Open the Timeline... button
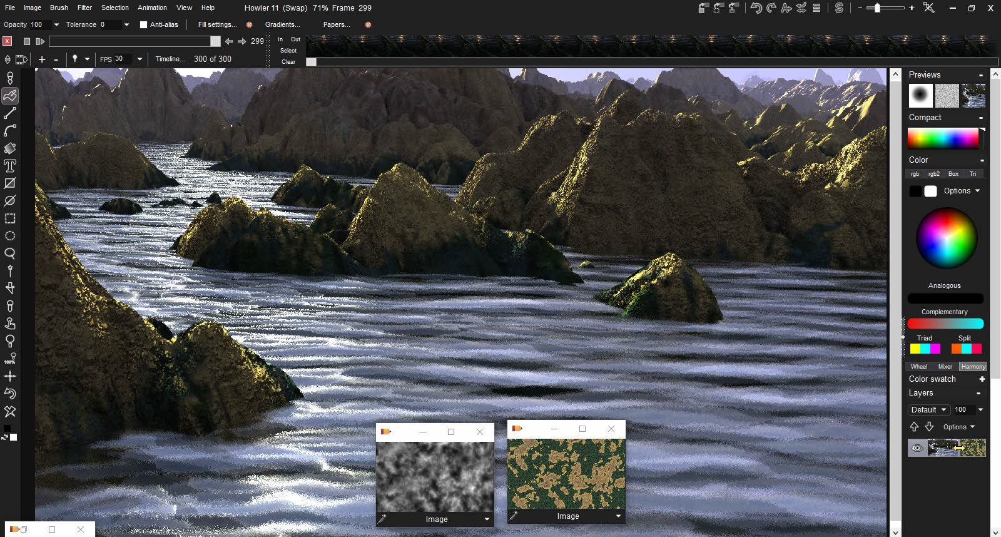 click(x=170, y=59)
